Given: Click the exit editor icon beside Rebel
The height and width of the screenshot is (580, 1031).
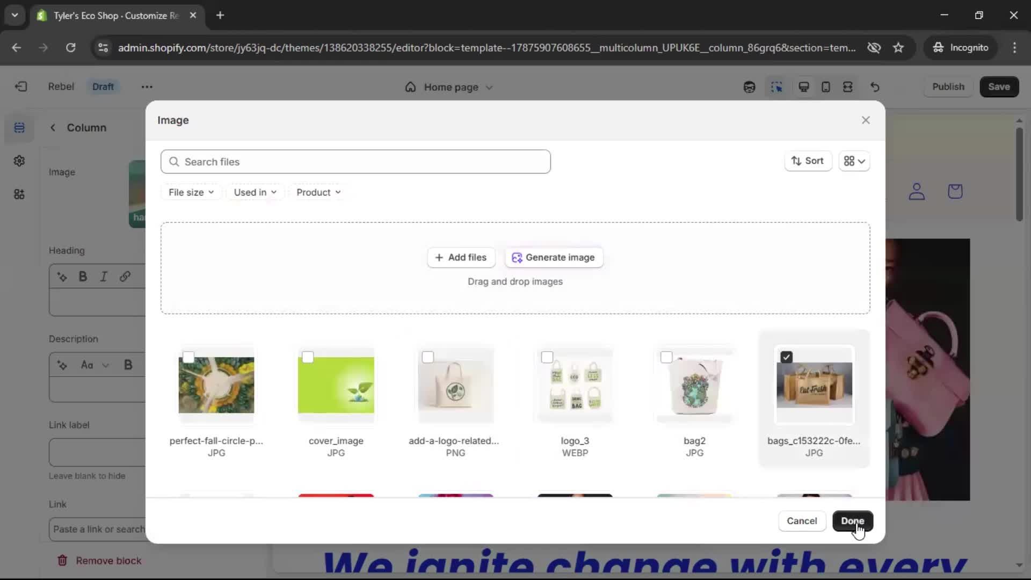Looking at the screenshot, I should pyautogui.click(x=21, y=87).
